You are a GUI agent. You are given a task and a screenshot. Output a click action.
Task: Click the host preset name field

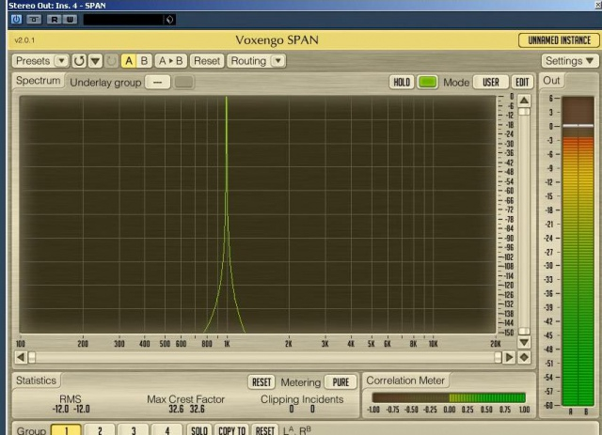123,20
